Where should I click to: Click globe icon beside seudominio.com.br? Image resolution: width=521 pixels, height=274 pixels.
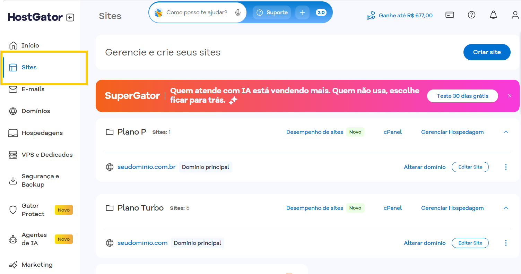tap(110, 167)
